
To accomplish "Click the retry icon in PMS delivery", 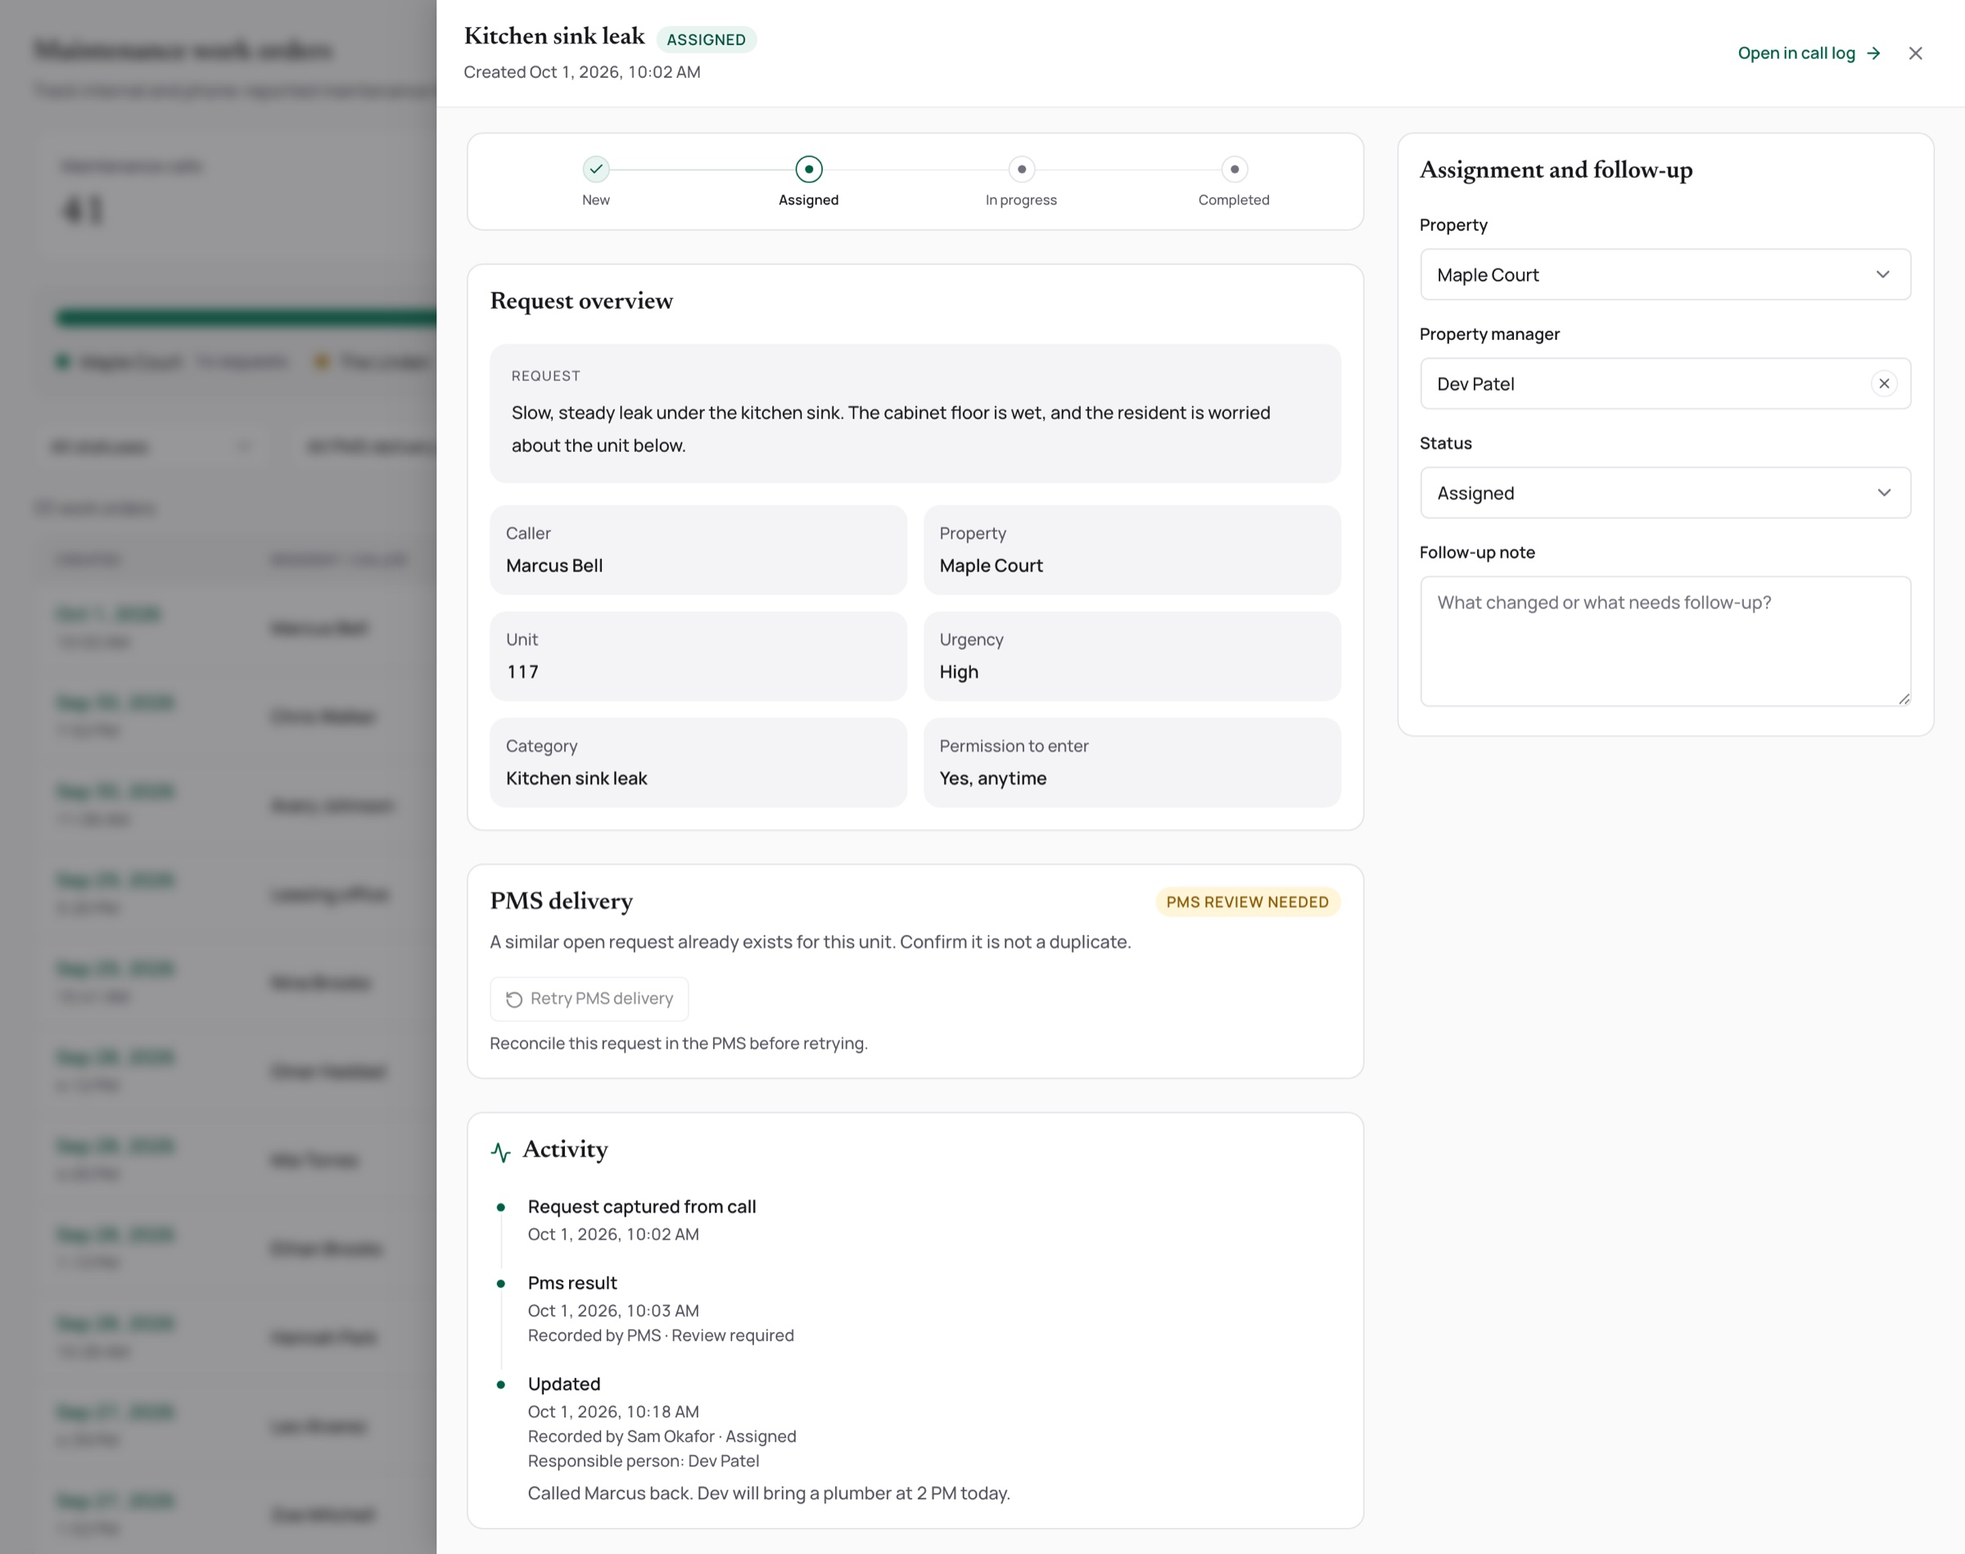I will pyautogui.click(x=514, y=999).
